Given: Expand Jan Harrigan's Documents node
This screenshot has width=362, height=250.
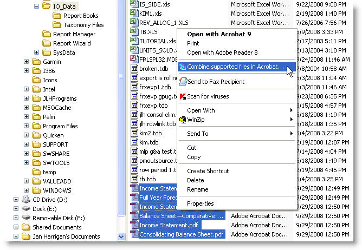Looking at the screenshot, I should [16, 236].
